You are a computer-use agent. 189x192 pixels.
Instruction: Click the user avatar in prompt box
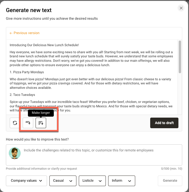[15, 153]
